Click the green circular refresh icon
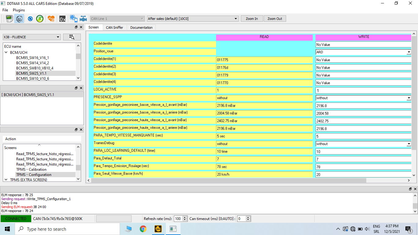 (x=40, y=19)
